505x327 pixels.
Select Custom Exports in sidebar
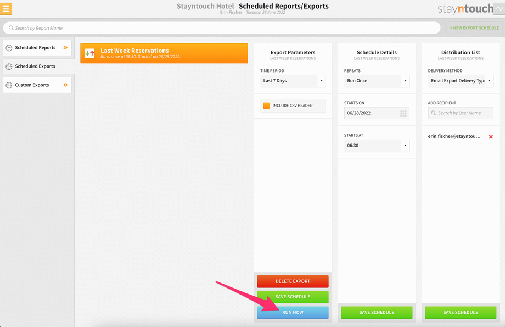(x=37, y=85)
